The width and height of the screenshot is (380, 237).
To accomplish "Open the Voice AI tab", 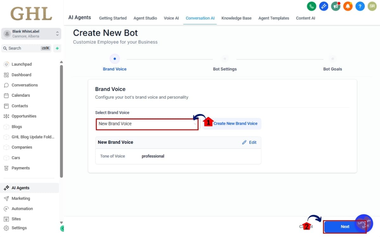I will 171,18.
